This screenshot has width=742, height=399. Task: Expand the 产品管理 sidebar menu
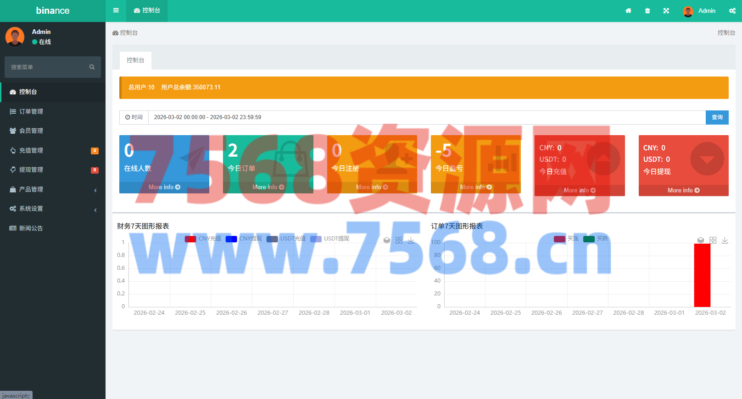point(53,189)
